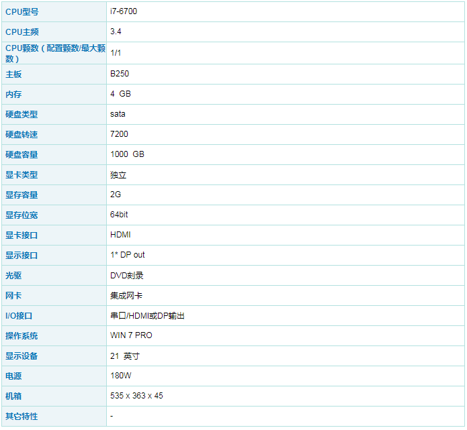The height and width of the screenshot is (430, 467).
Task: Select the i7-6700 value text
Action: click(x=124, y=11)
